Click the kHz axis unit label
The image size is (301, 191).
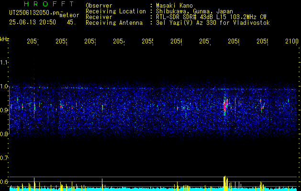[x=5, y=39]
